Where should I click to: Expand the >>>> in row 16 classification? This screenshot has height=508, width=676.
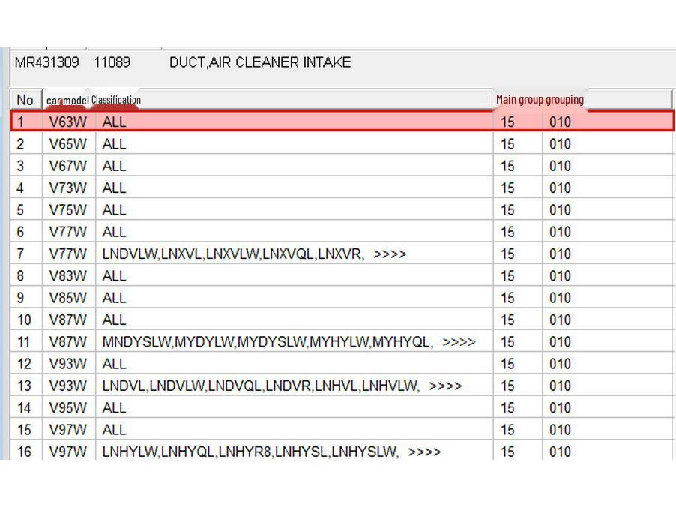point(424,452)
